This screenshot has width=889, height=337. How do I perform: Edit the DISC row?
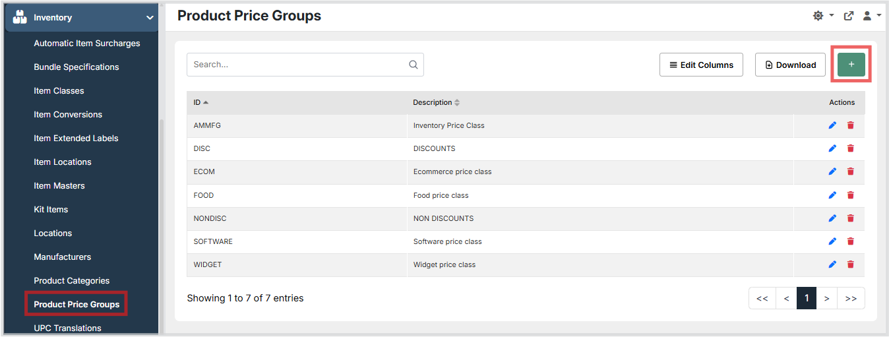click(832, 148)
